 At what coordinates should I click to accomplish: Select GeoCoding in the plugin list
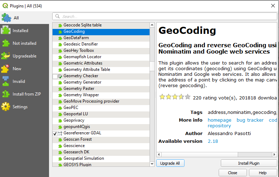coord(101,31)
